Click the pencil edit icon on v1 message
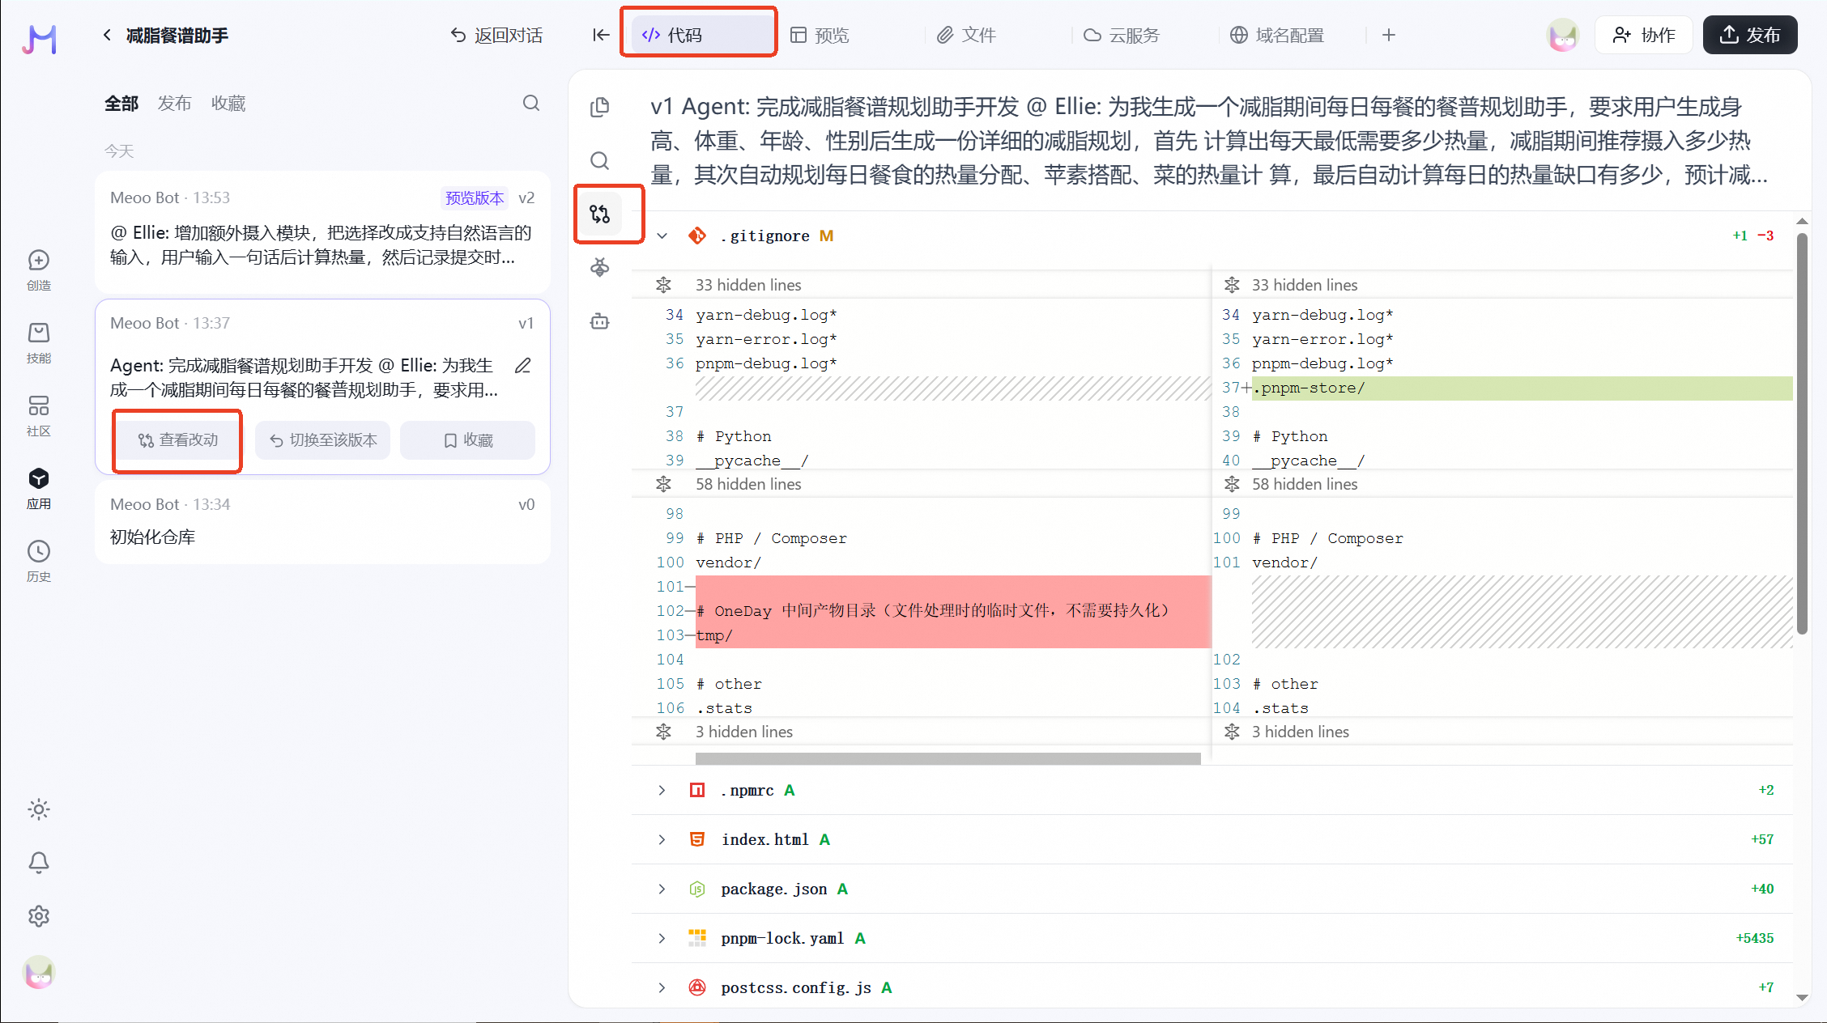 pos(523,366)
